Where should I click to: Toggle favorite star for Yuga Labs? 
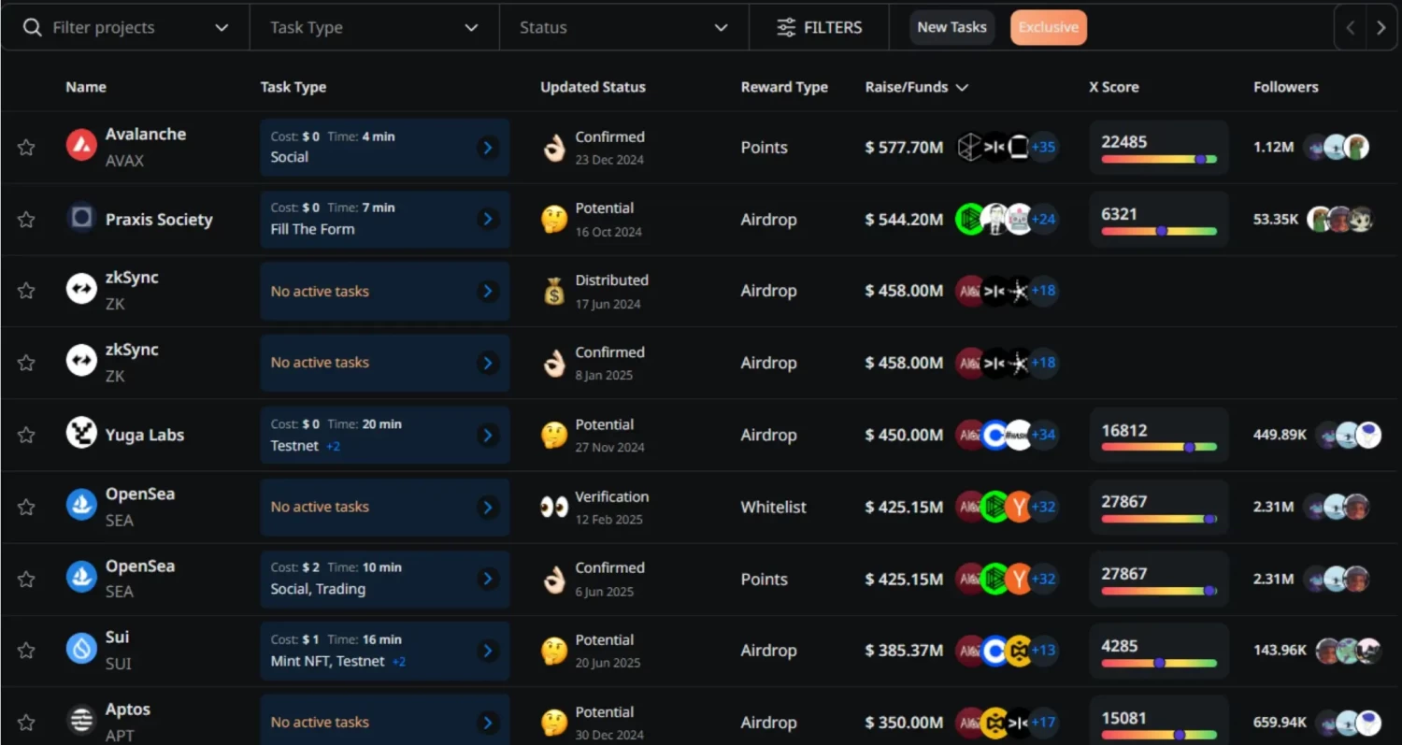click(x=26, y=435)
